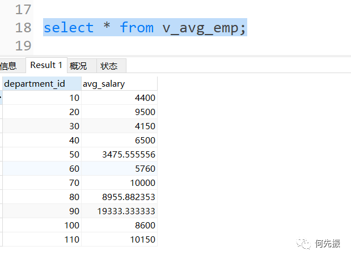The height and width of the screenshot is (259, 351).
Task: Click the 8955.882353 salary cell
Action: (119, 197)
